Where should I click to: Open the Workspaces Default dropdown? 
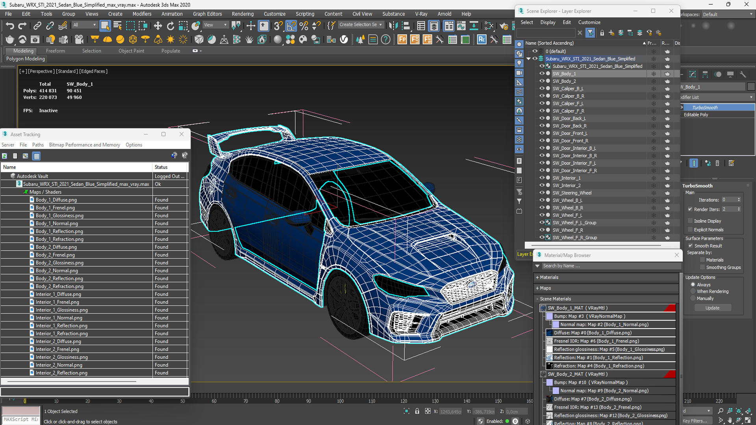[728, 15]
